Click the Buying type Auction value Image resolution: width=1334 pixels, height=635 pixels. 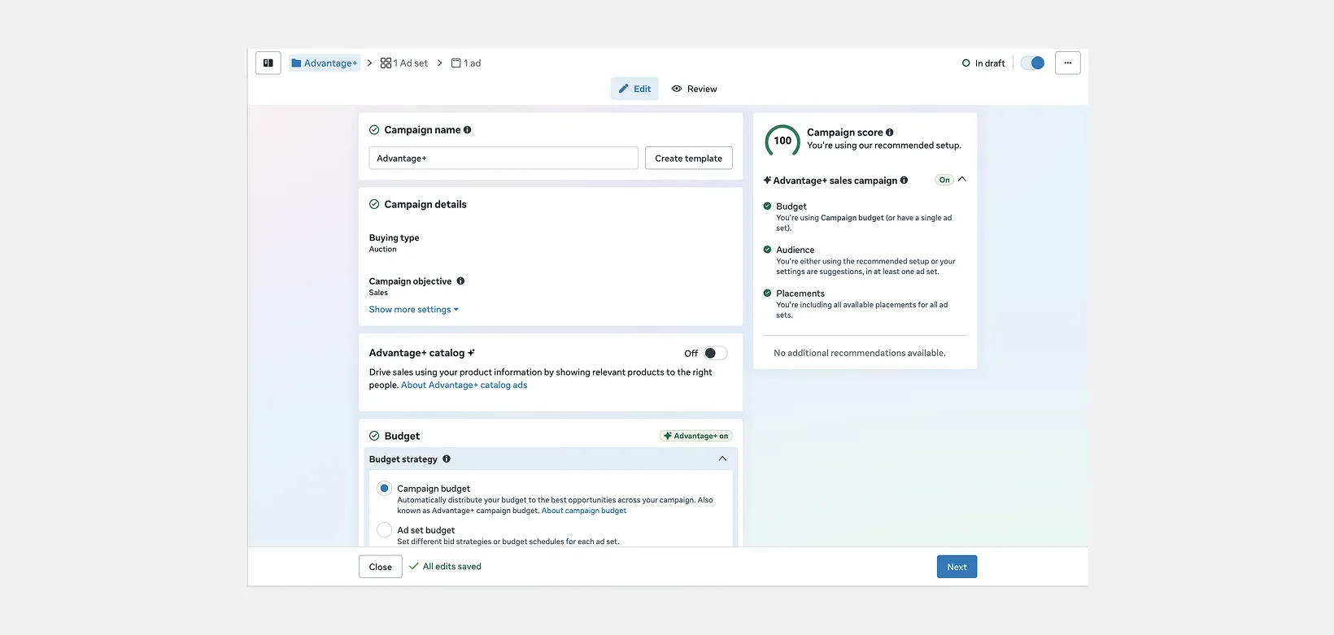click(383, 250)
